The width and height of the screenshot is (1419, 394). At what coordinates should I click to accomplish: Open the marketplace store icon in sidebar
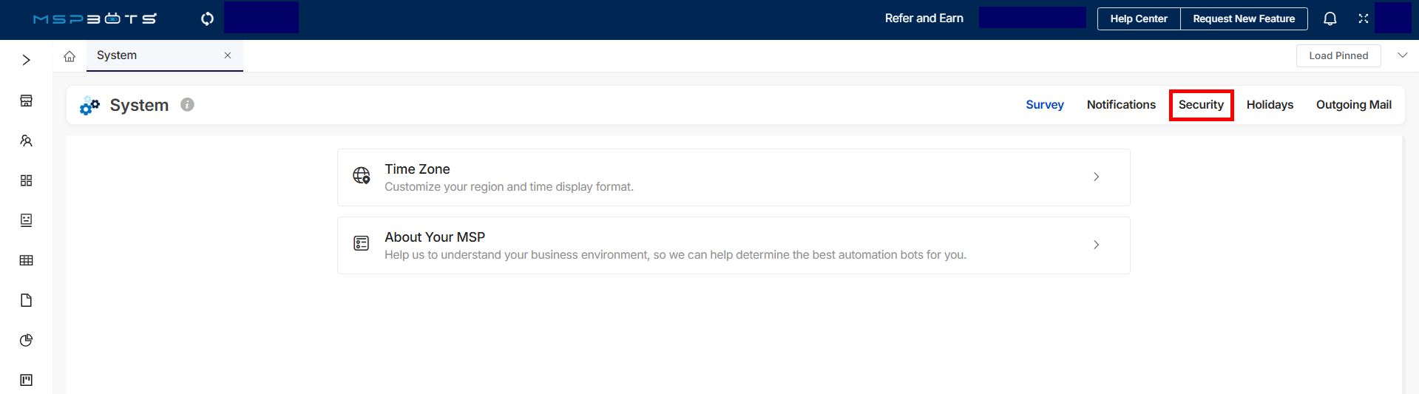(x=26, y=101)
